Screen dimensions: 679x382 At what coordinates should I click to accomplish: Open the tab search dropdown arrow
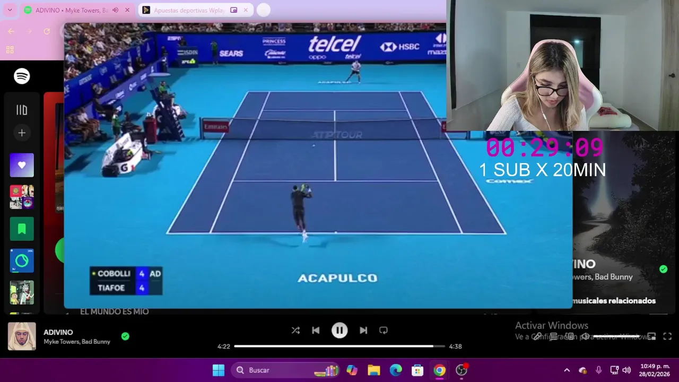pyautogui.click(x=10, y=10)
